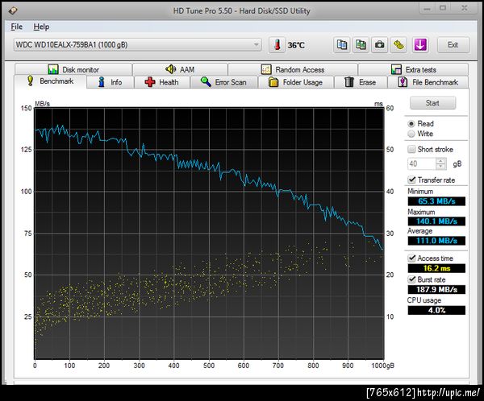The height and width of the screenshot is (401, 484).
Task: Toggle the Transfer rate checkbox
Action: (411, 180)
